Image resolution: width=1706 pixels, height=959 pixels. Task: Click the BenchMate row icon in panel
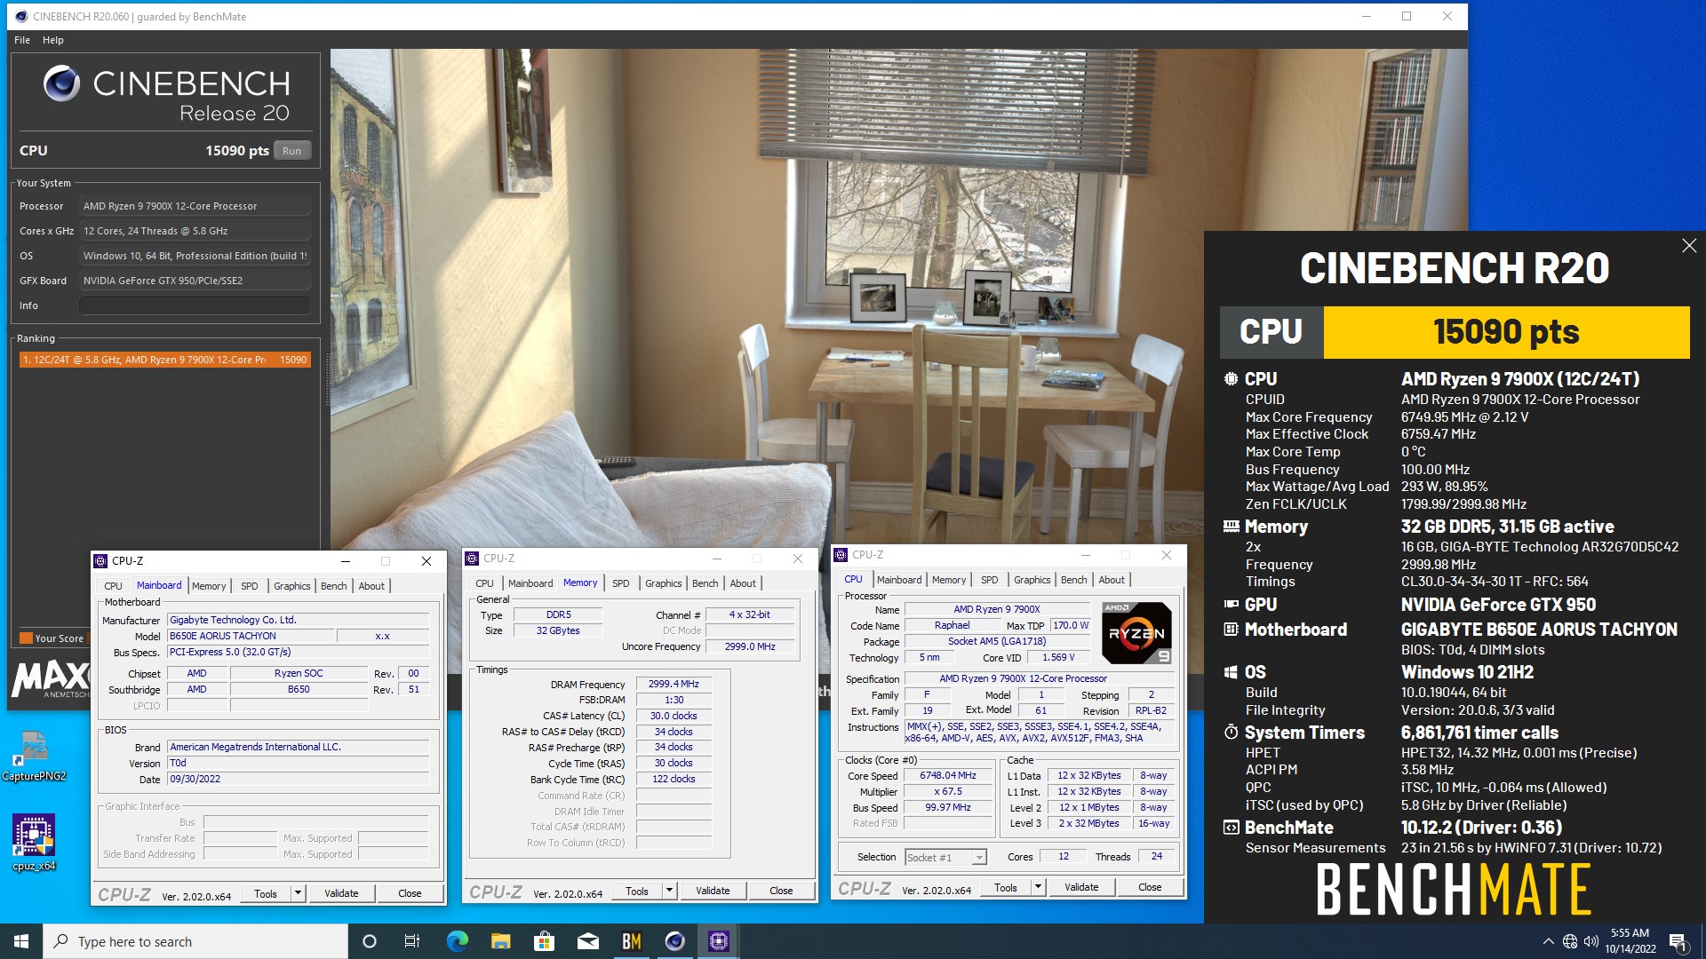coord(1231,828)
